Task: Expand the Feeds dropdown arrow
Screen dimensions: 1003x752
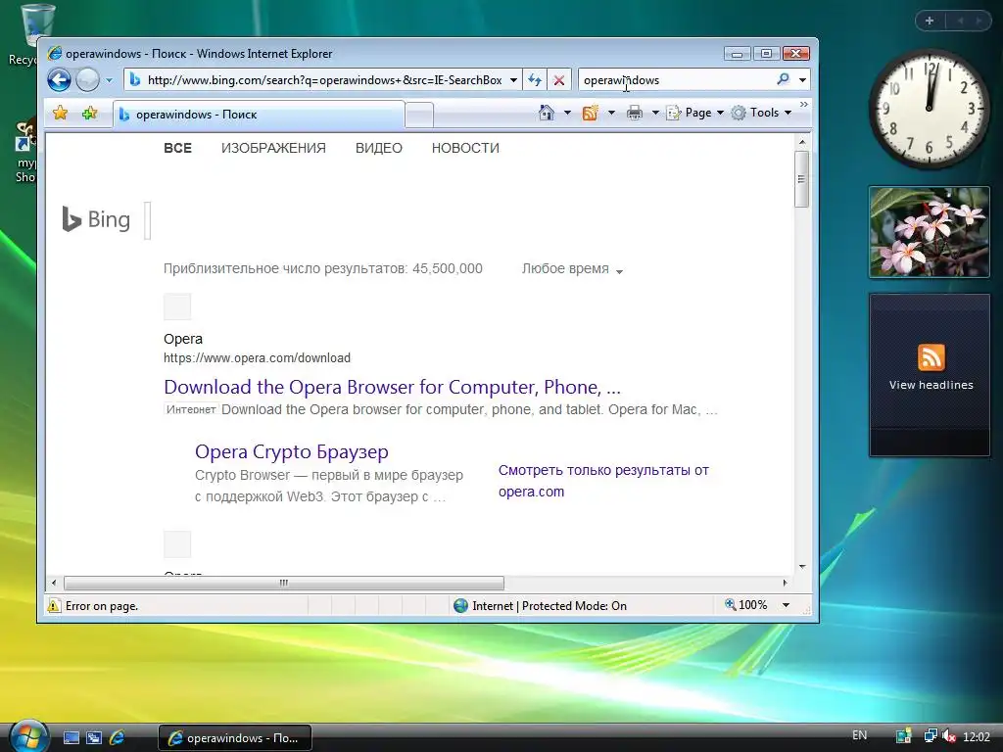Action: (x=611, y=113)
